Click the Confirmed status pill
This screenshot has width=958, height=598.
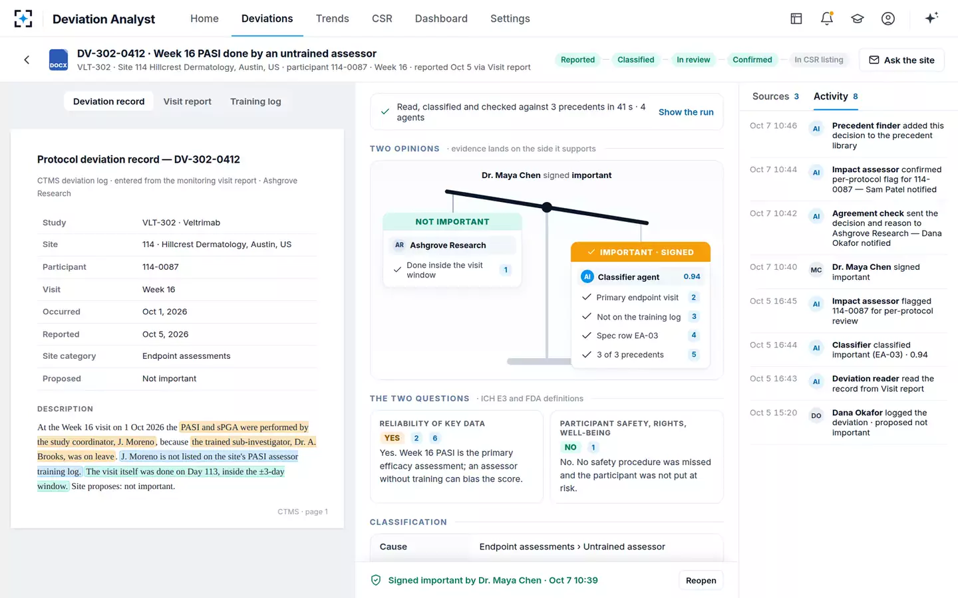[x=752, y=60]
